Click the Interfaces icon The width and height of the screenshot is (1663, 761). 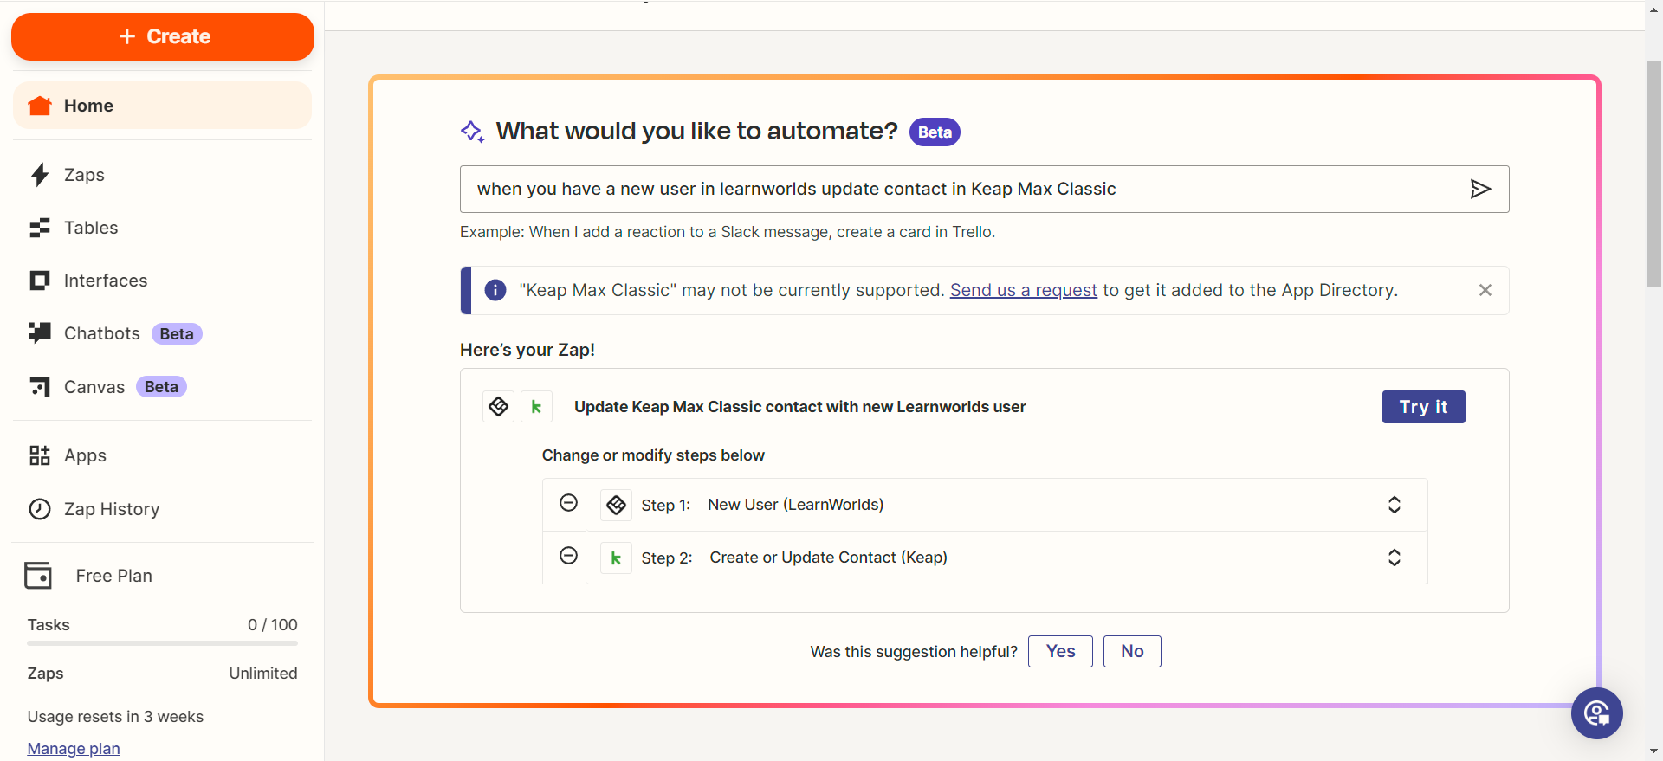(40, 281)
